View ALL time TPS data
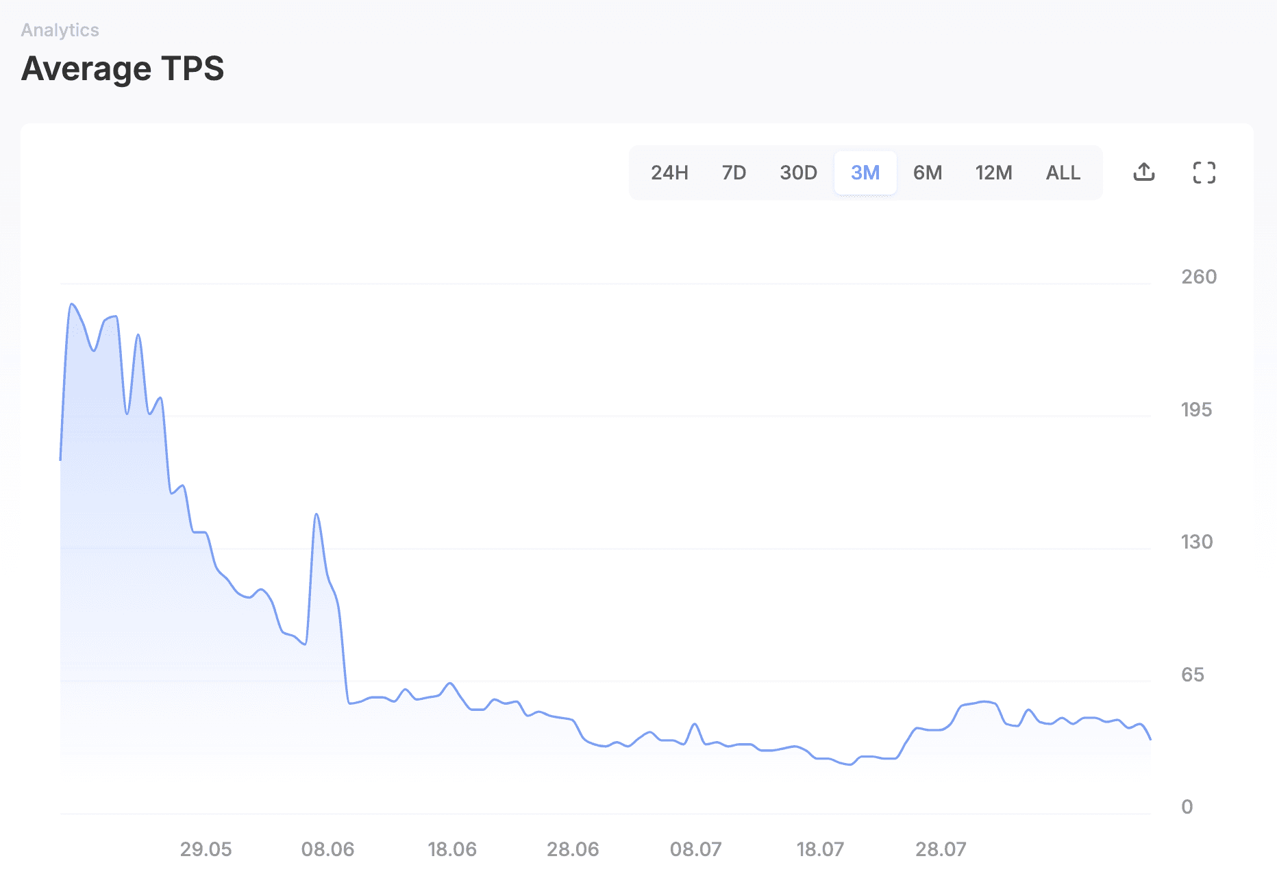The height and width of the screenshot is (889, 1277). pyautogui.click(x=1063, y=173)
